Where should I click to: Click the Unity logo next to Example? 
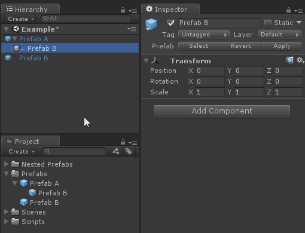[16, 29]
